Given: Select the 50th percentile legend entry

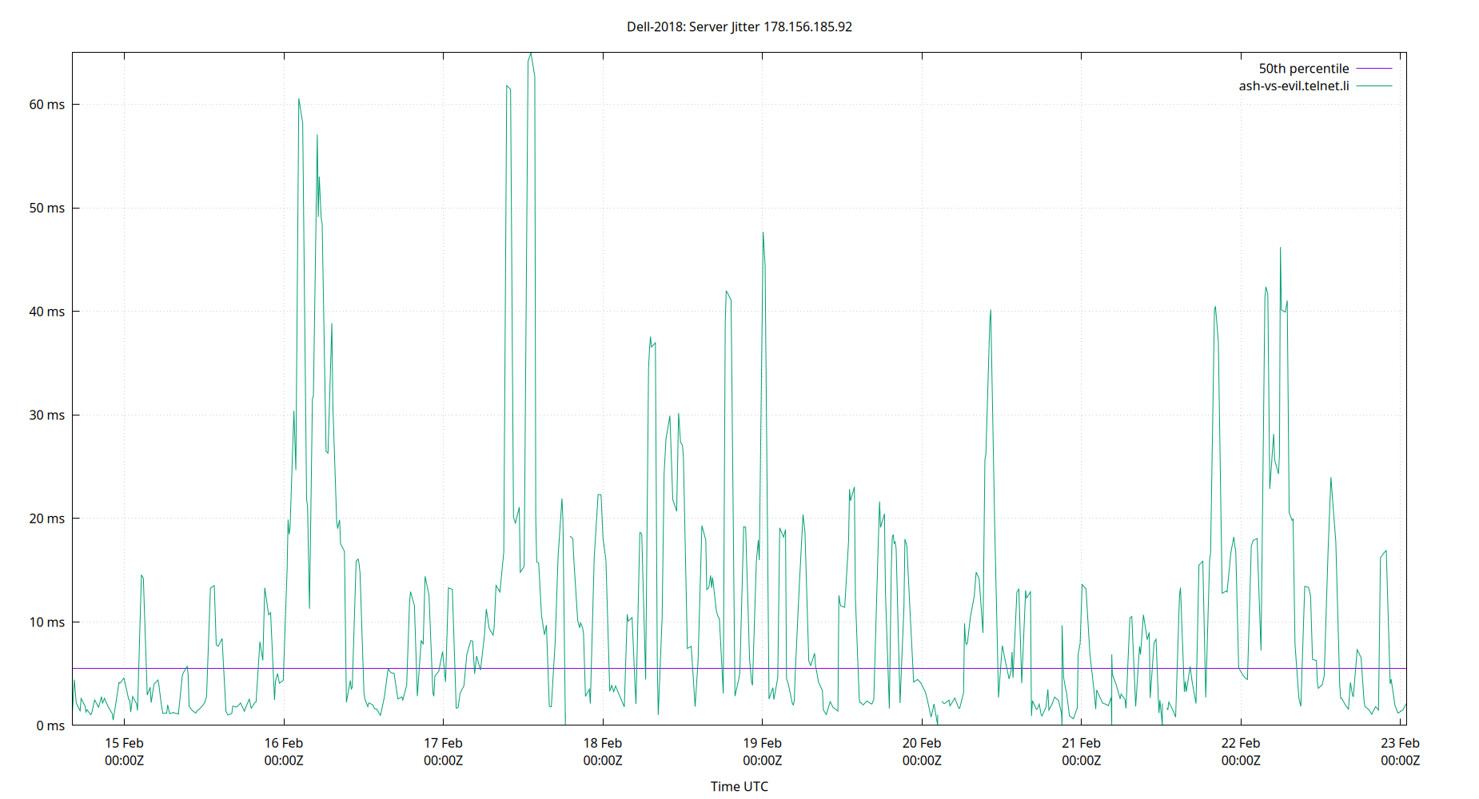Looking at the screenshot, I should 1304,68.
